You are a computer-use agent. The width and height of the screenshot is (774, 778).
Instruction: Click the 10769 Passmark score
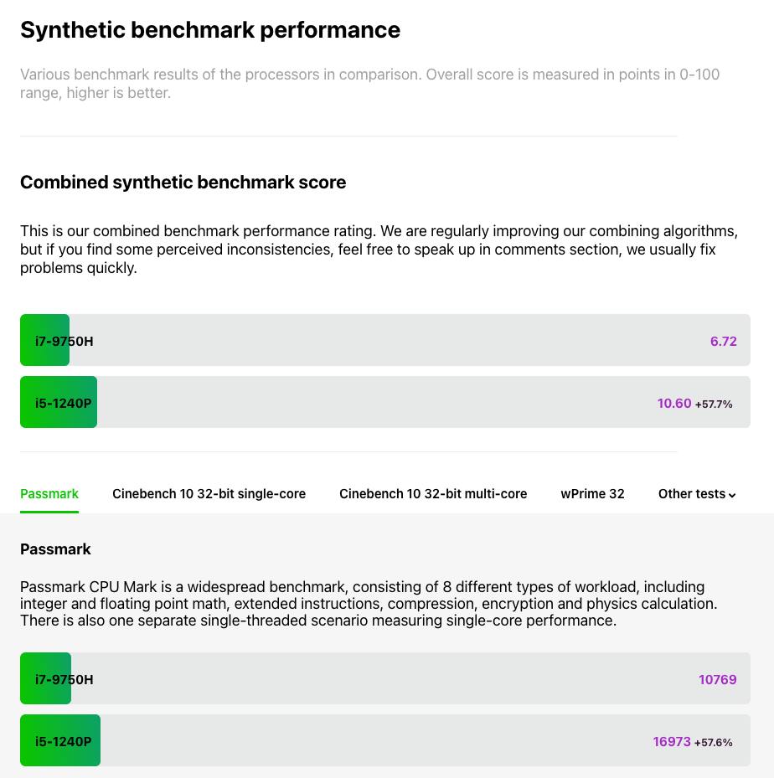click(717, 679)
